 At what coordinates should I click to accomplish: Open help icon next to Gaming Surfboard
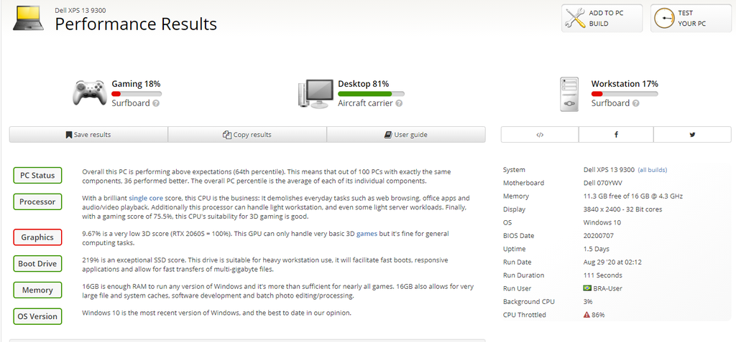(x=156, y=103)
